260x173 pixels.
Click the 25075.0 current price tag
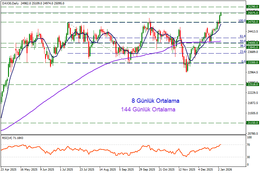click(253, 13)
